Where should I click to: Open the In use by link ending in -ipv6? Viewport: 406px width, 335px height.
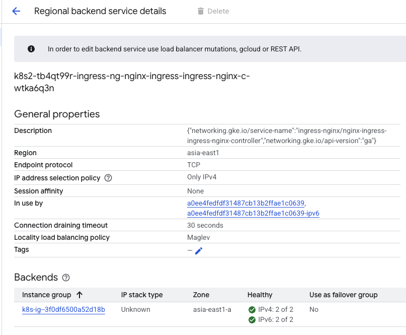[253, 213]
